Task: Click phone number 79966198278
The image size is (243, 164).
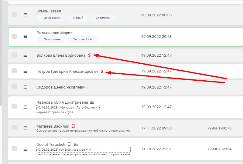Action: [219, 128]
